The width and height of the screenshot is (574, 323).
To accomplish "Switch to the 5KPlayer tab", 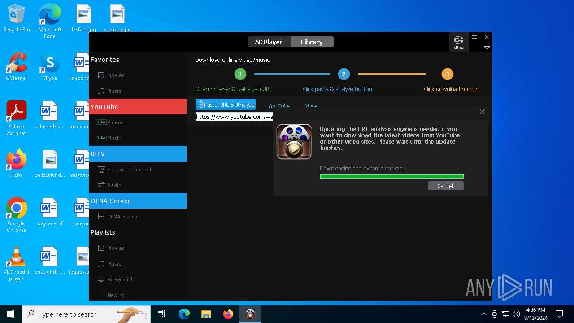I will coord(269,42).
